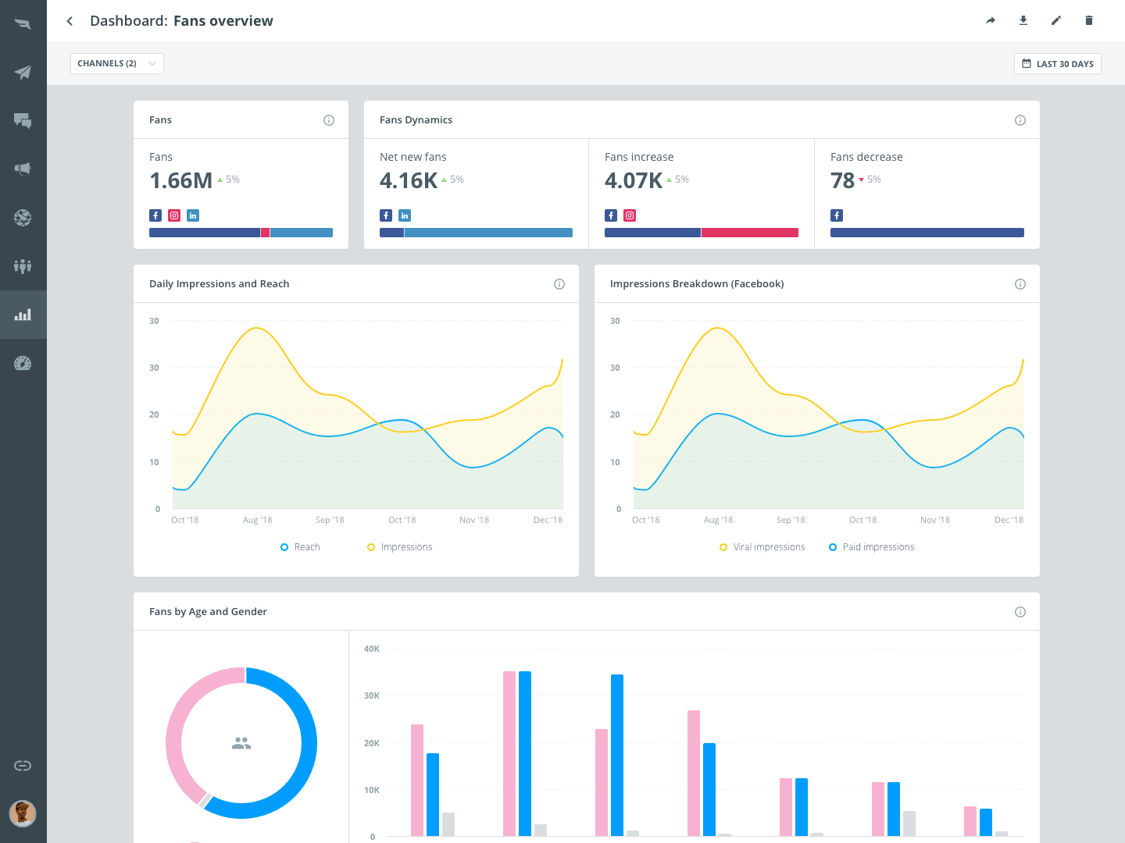Click the Fans channel distribution bar
The width and height of the screenshot is (1125, 843).
pyautogui.click(x=241, y=233)
